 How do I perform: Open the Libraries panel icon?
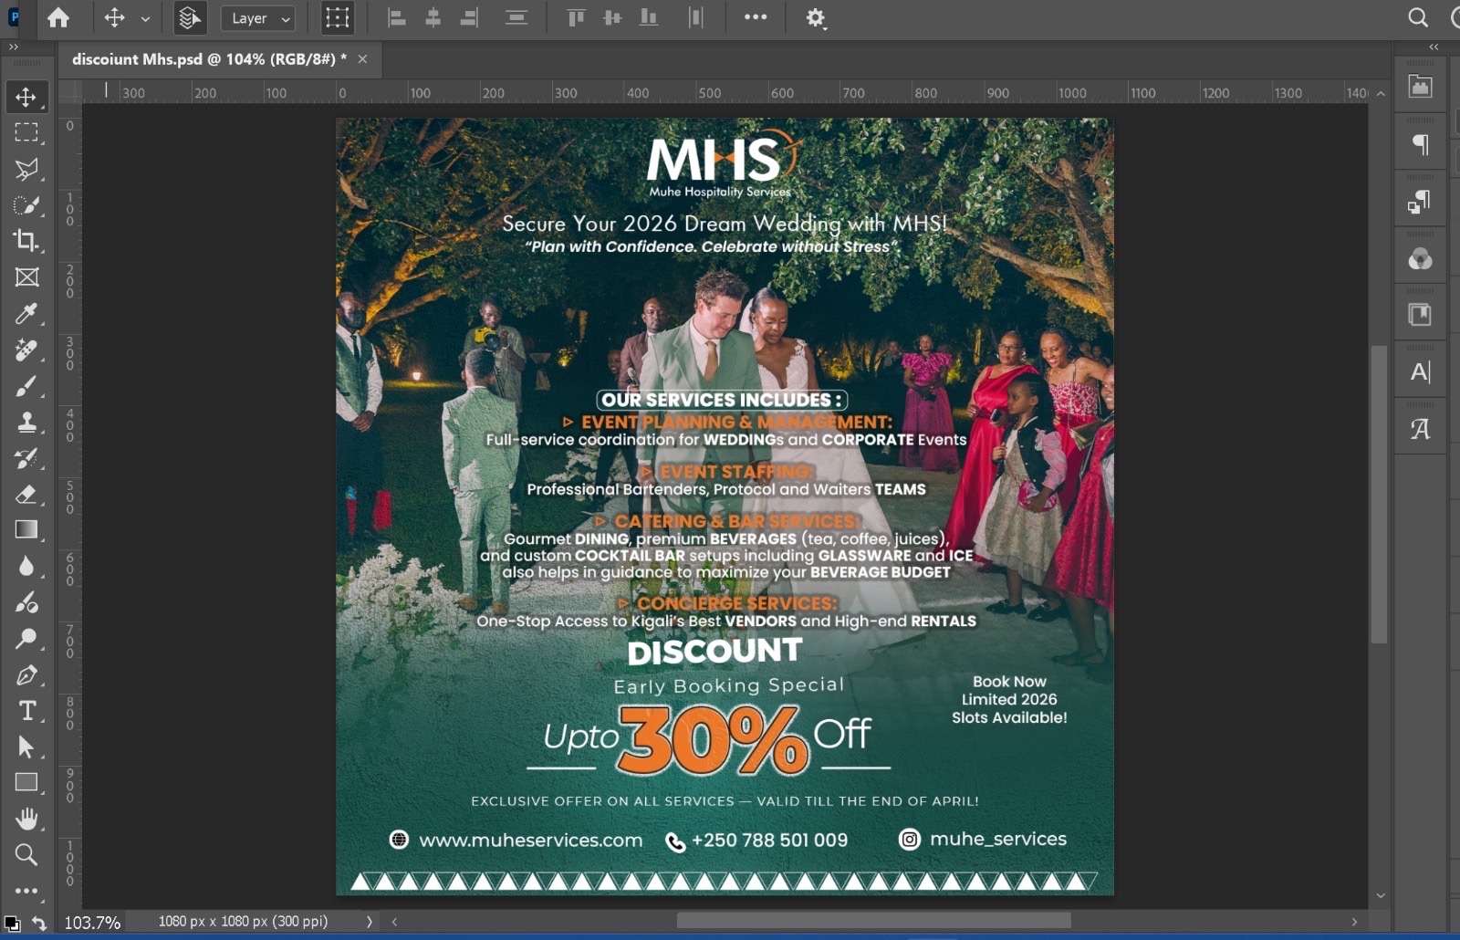tap(1420, 315)
